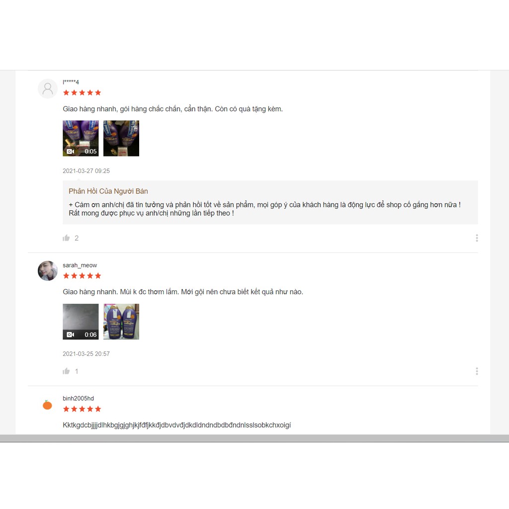Like sarah_meow's review with thumbs-up
This screenshot has width=509, height=509.
(66, 371)
